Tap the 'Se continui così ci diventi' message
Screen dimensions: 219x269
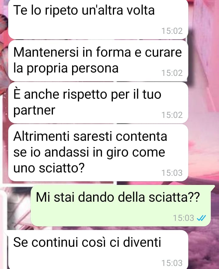coord(98,250)
